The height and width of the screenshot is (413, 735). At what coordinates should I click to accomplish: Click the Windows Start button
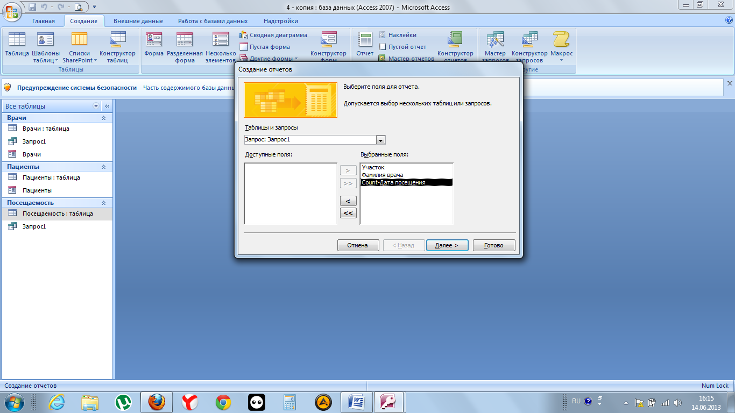14,402
